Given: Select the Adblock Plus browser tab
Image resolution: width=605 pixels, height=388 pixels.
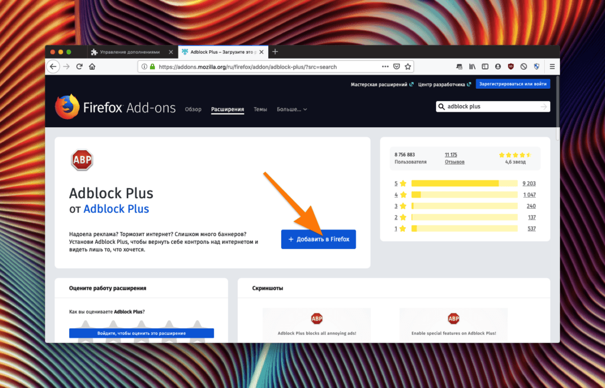Looking at the screenshot, I should [223, 52].
